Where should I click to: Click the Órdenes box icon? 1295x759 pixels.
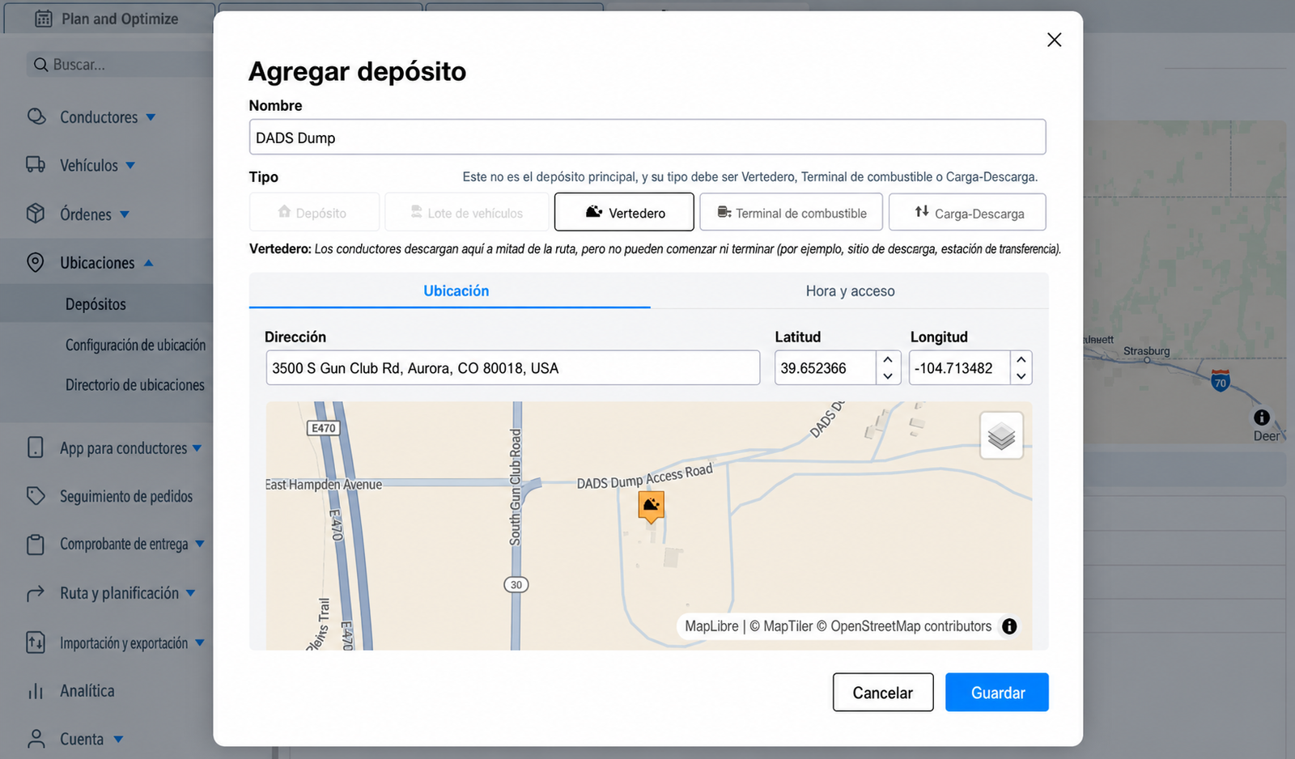(x=36, y=214)
